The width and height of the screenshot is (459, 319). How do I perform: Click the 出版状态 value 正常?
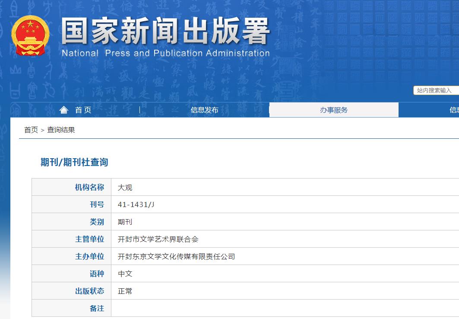125,291
